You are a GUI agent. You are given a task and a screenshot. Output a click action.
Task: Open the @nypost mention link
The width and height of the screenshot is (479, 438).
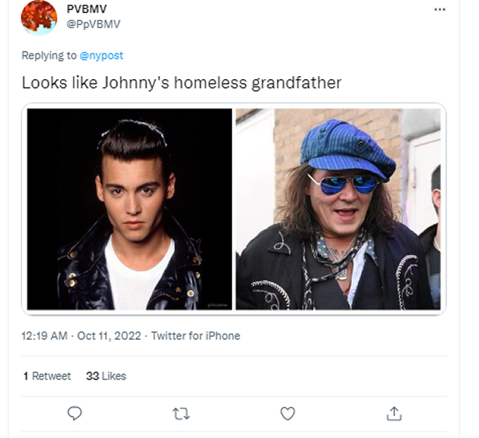pos(101,56)
